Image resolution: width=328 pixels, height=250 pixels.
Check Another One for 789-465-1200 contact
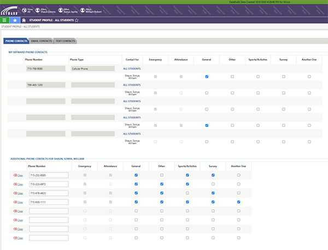309,93
